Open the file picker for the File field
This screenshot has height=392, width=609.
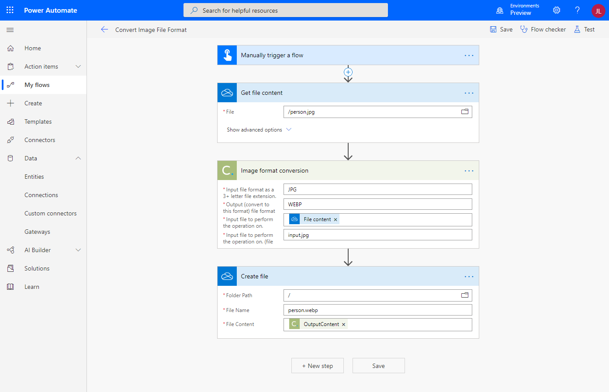click(464, 111)
